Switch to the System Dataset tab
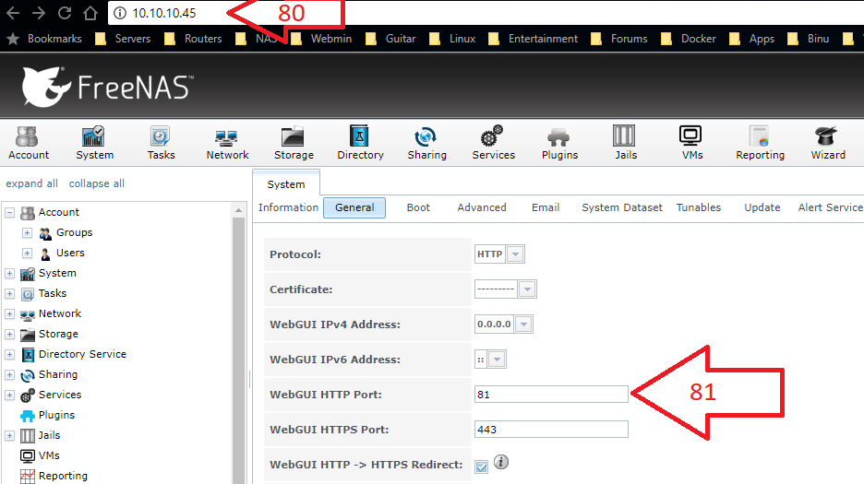 (x=622, y=207)
